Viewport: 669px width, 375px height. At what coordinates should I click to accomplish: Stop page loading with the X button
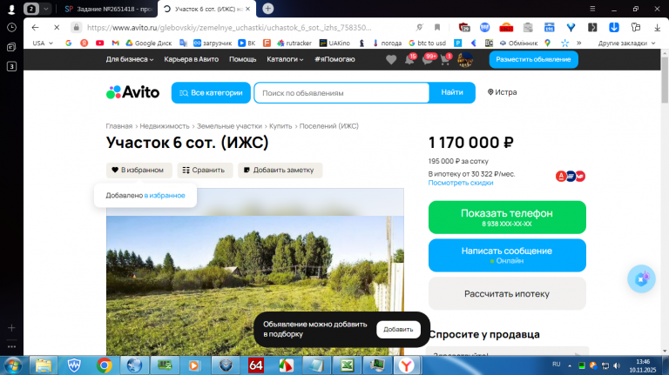57,27
